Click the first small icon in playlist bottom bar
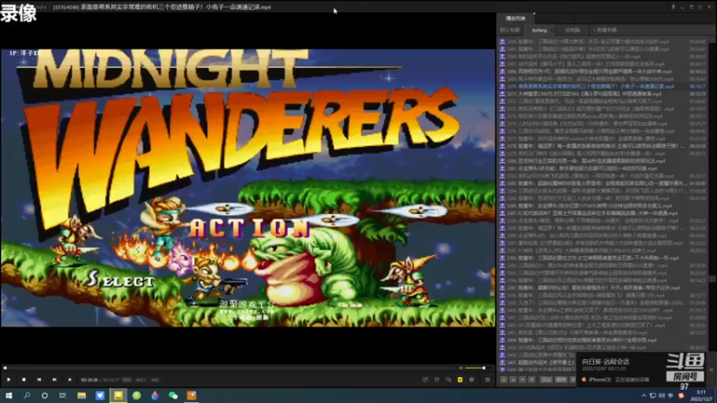 (504, 380)
